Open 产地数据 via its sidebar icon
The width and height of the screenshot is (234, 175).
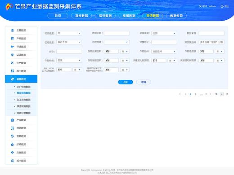click(12, 39)
